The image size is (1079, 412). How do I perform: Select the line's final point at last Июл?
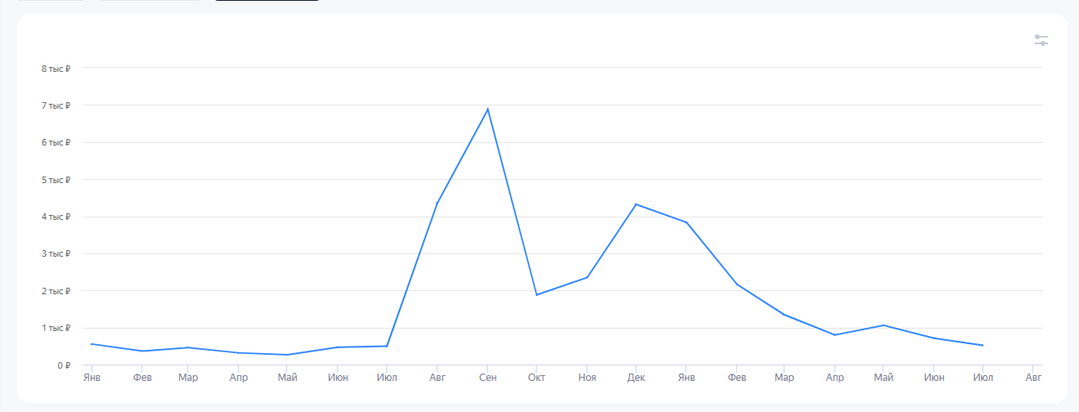pyautogui.click(x=982, y=345)
